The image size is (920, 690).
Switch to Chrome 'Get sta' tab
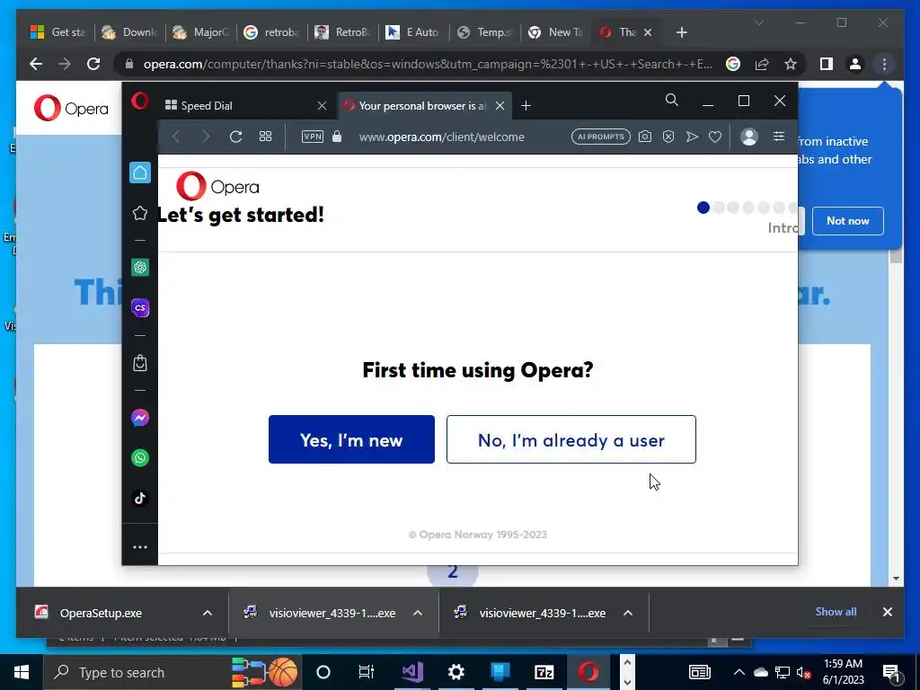click(59, 32)
